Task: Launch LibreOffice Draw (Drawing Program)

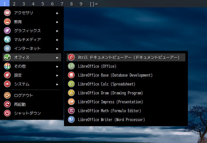Action: tap(126, 93)
